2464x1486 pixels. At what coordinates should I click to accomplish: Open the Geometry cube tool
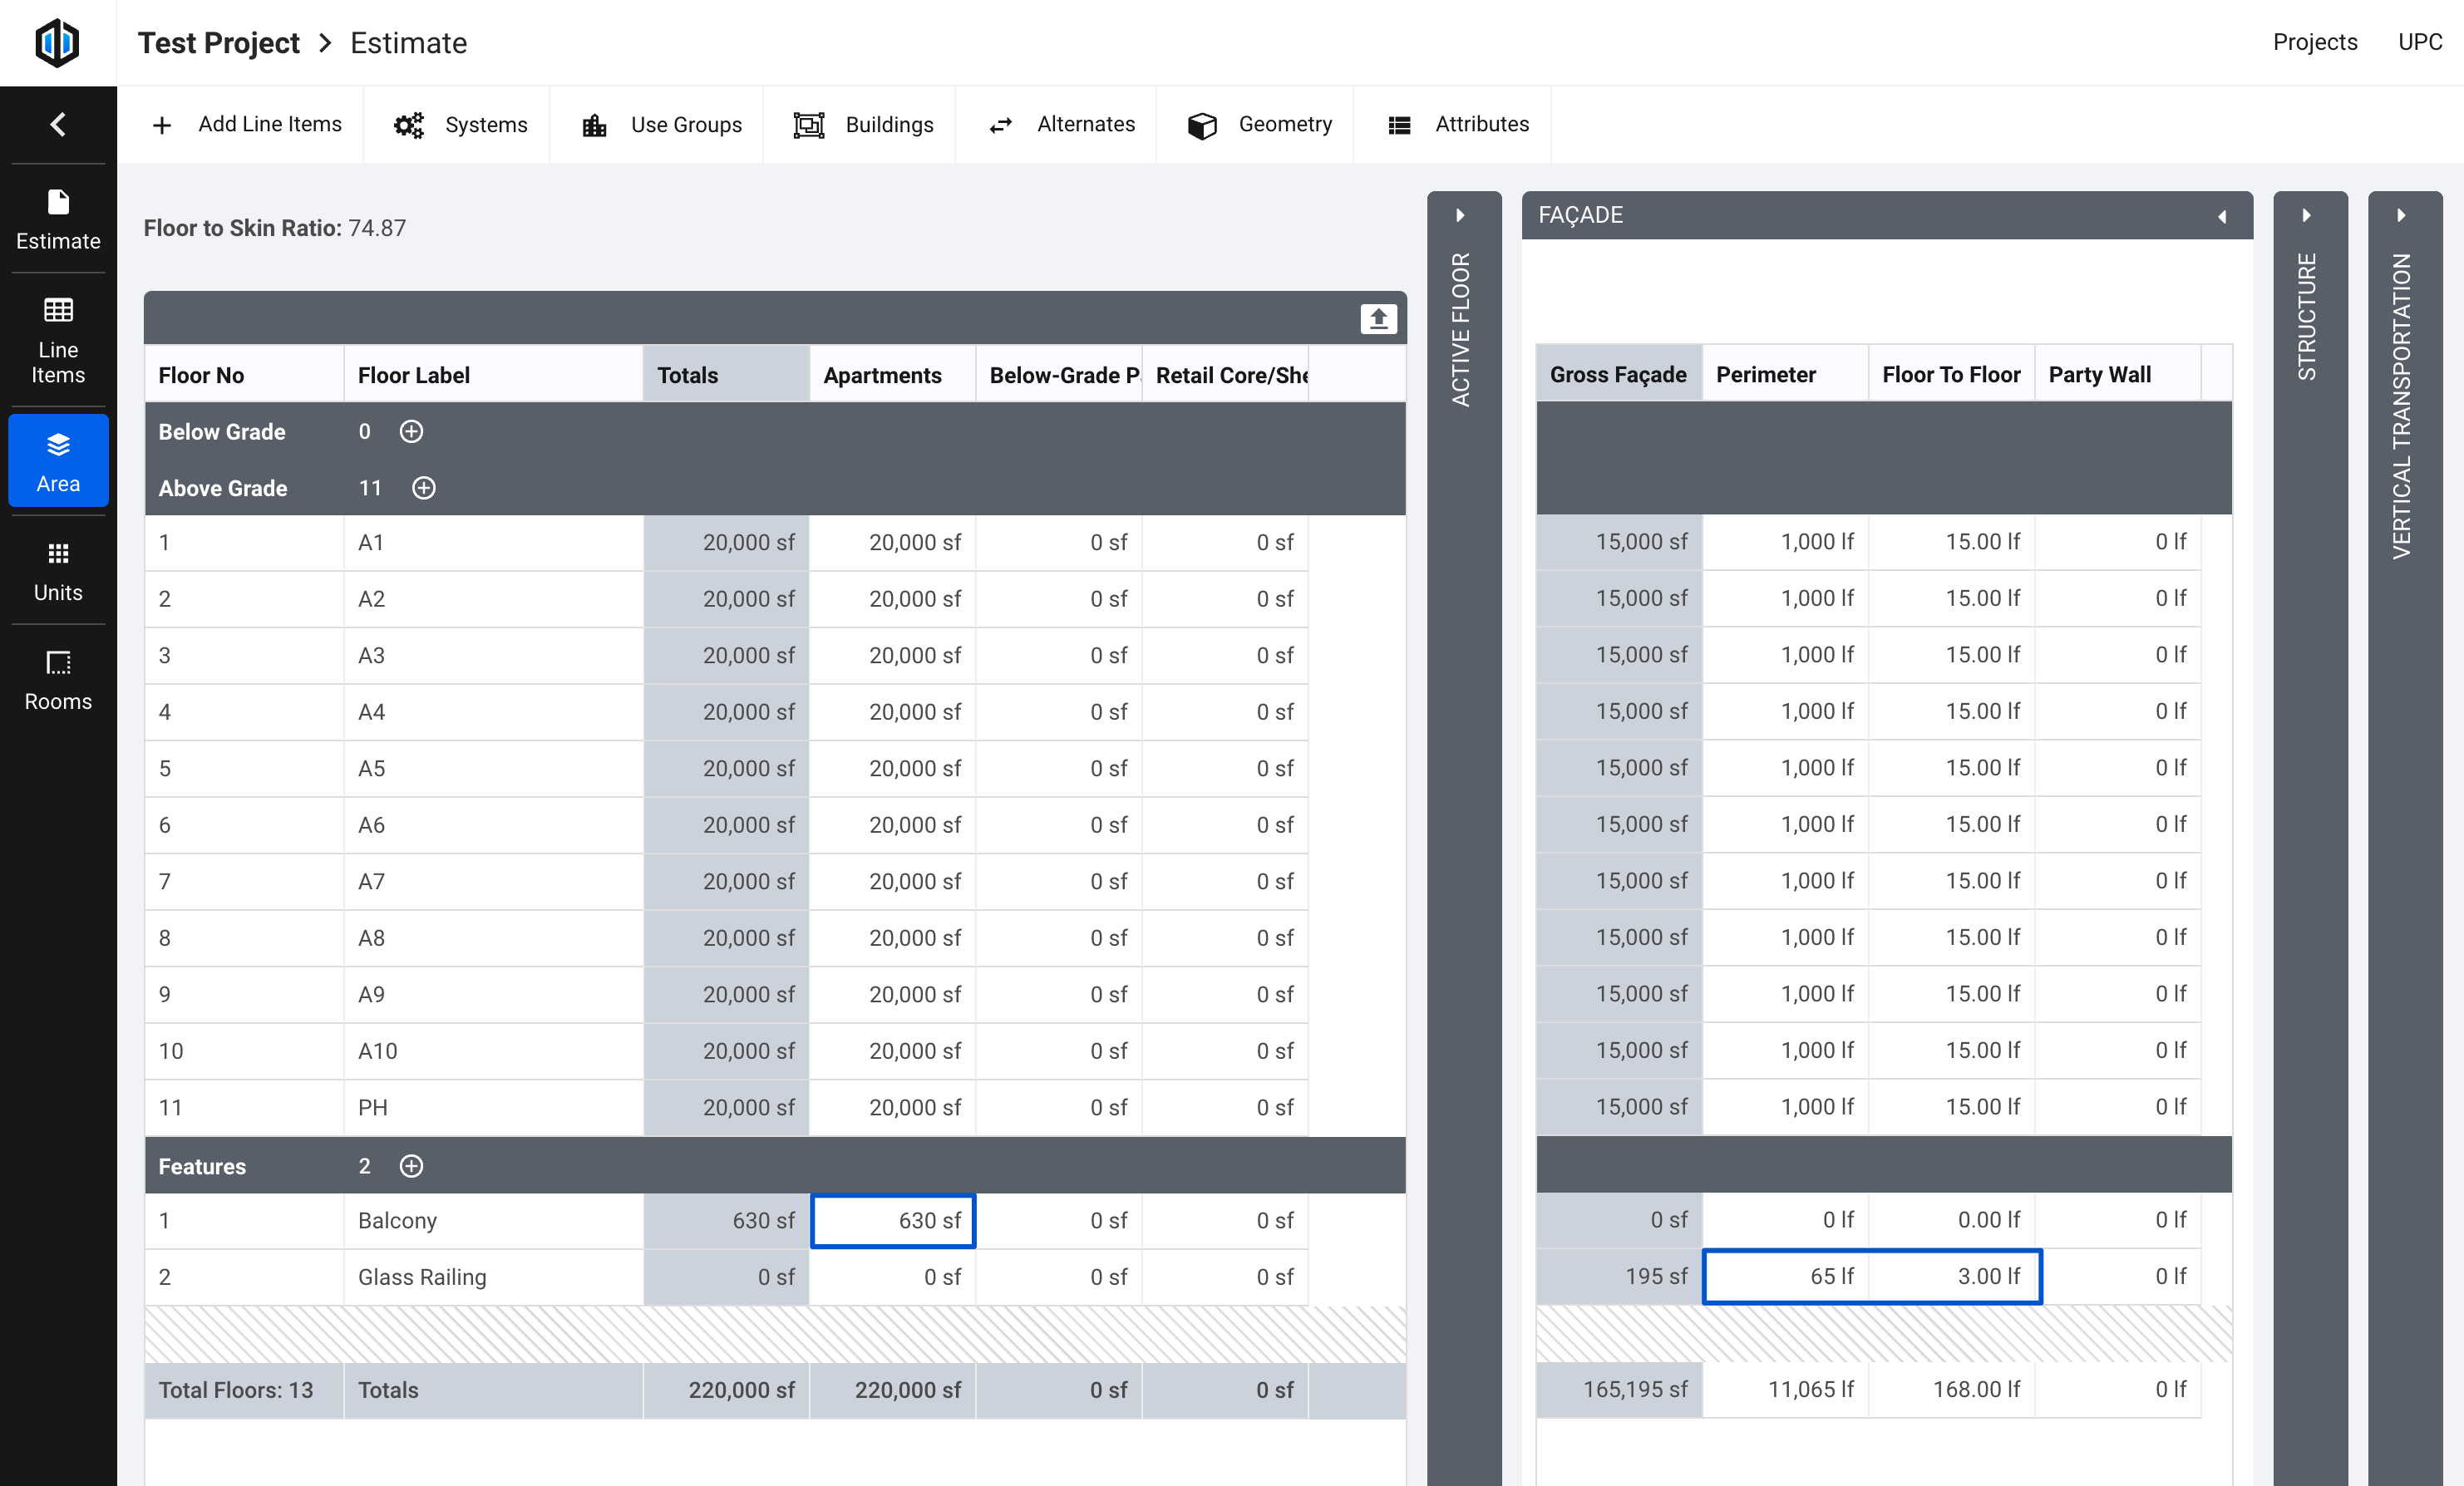coord(1203,124)
